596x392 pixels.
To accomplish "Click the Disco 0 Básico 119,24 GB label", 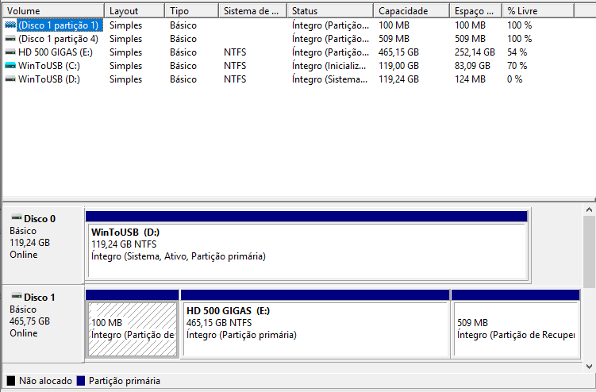I will [x=44, y=245].
